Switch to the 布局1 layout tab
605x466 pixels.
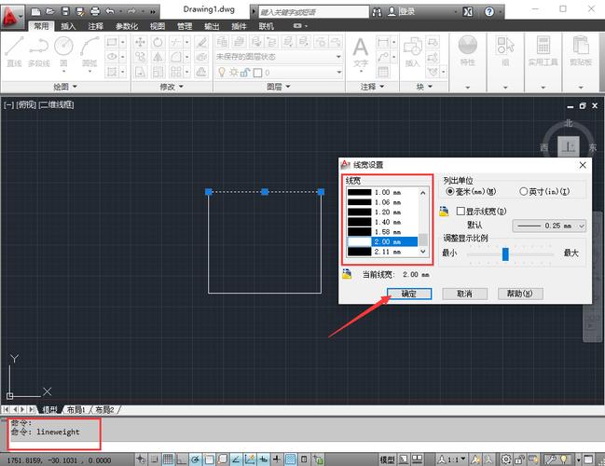coord(76,410)
